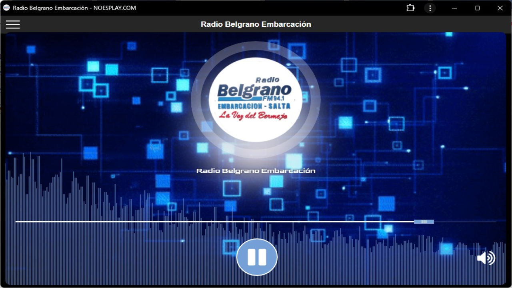Open the browser extensions puzzle icon

(410, 8)
